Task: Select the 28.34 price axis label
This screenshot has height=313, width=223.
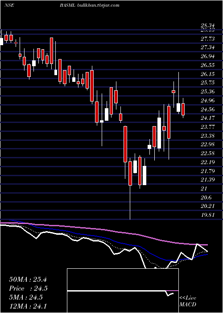Action: (207, 26)
